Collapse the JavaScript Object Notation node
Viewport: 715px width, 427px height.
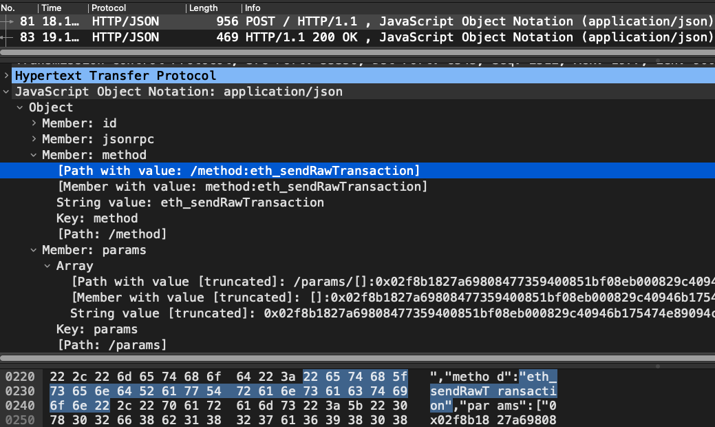pyautogui.click(x=6, y=92)
